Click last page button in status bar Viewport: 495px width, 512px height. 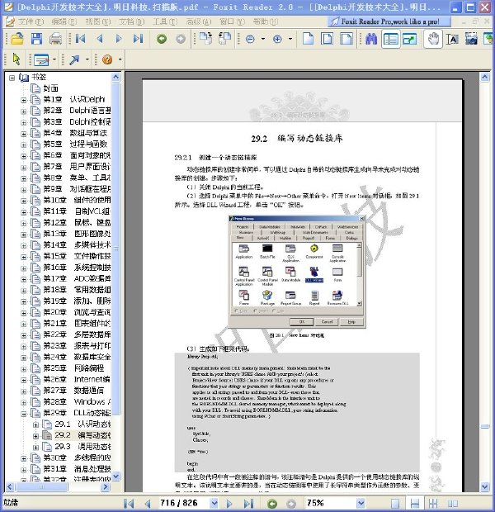(248, 503)
